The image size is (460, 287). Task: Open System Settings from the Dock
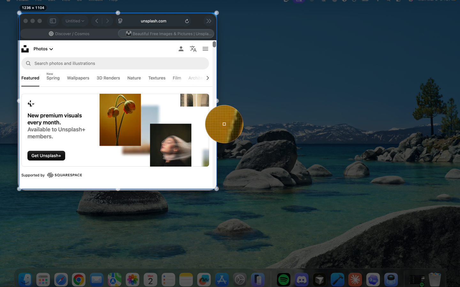point(240,280)
